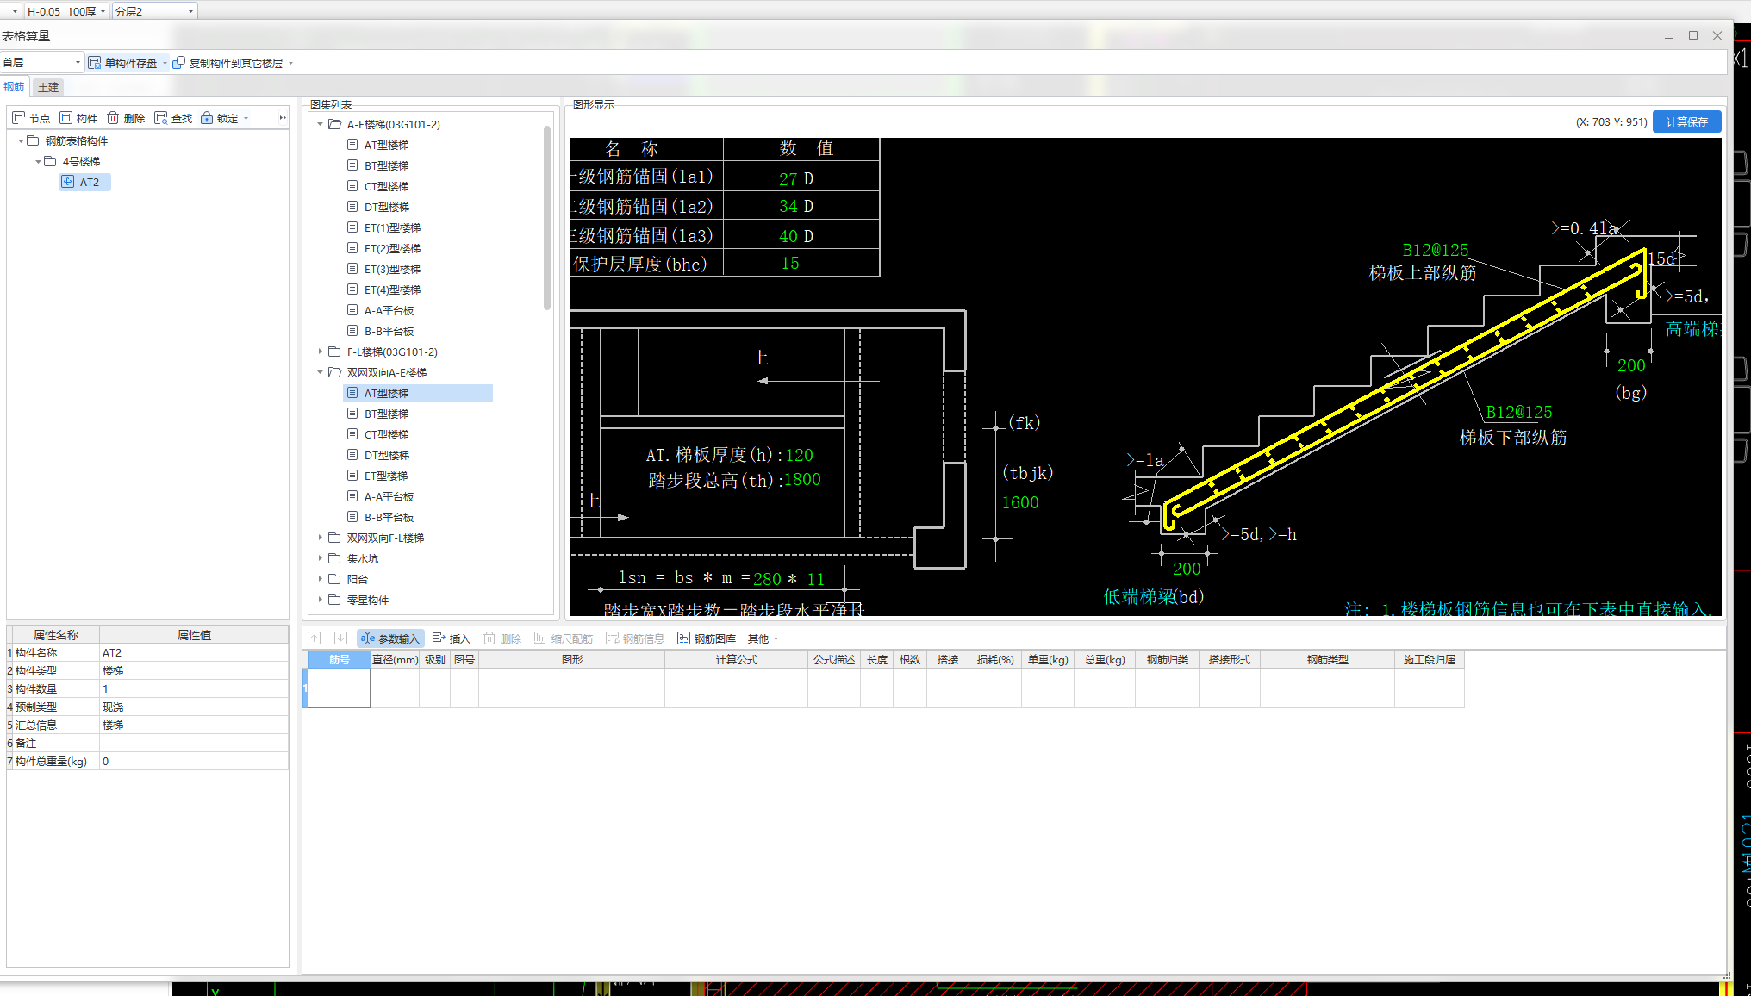This screenshot has height=996, width=1751.
Task: Click 复制构件到其它楼层 copy icon
Action: point(179,63)
